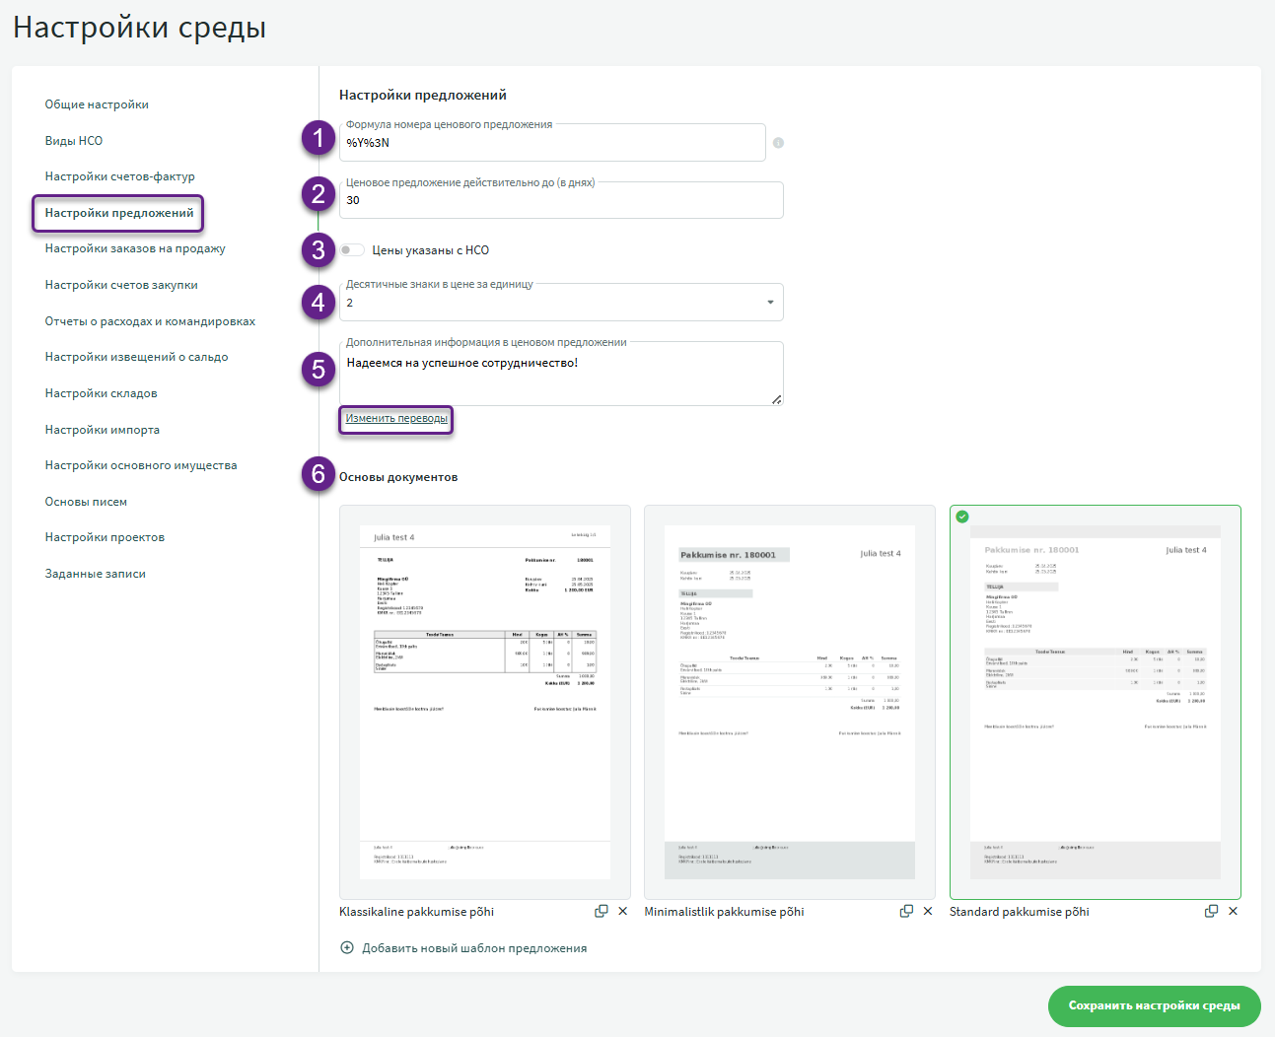This screenshot has height=1037, width=1275.
Task: Duplicate the Minimalistlik pakkumise põhi template
Action: pos(906,912)
